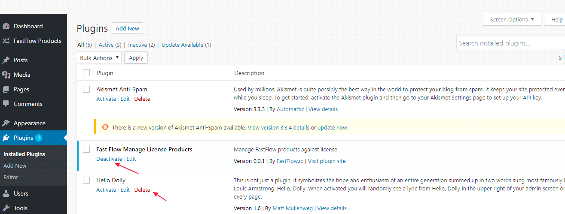Open Add New submenu item

point(15,166)
